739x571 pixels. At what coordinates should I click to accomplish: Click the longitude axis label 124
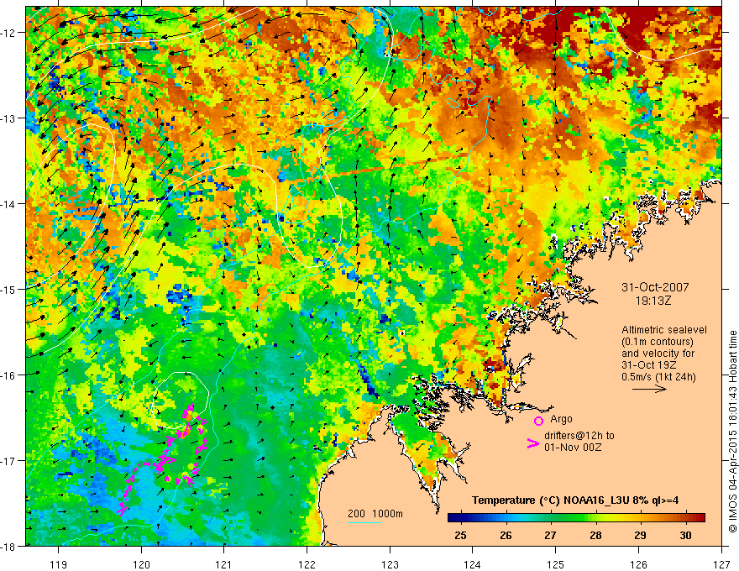coord(472,564)
